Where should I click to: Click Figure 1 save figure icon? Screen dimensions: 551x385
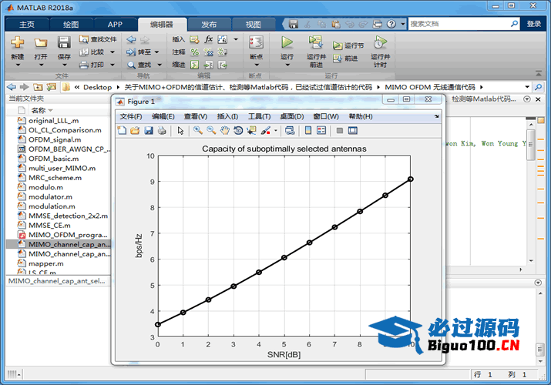coord(149,131)
